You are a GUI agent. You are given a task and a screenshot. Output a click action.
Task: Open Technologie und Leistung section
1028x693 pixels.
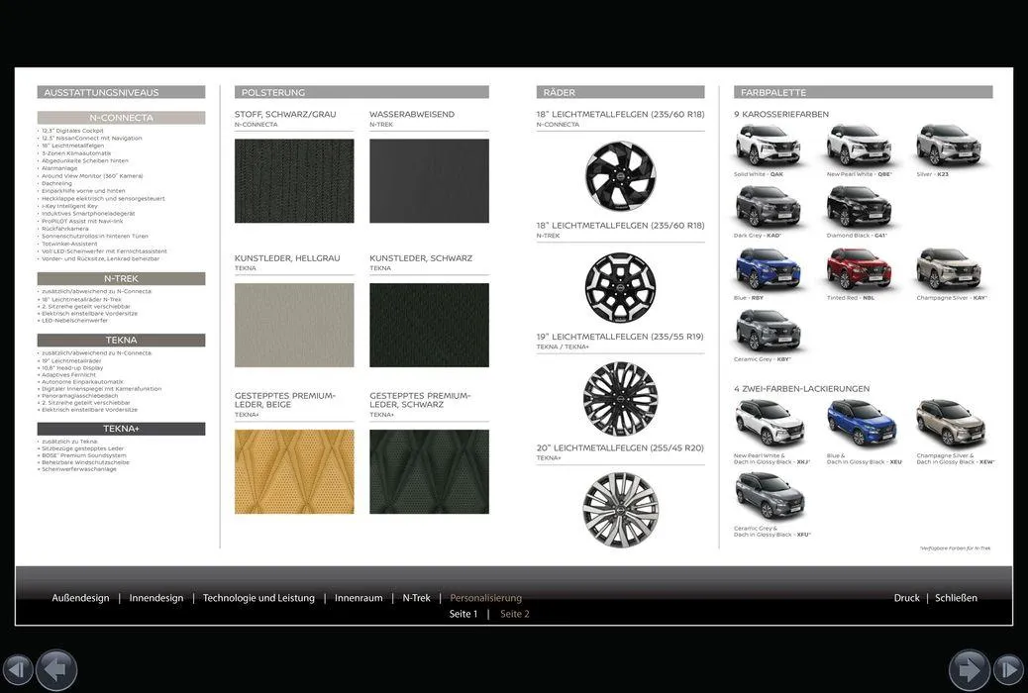click(x=258, y=598)
